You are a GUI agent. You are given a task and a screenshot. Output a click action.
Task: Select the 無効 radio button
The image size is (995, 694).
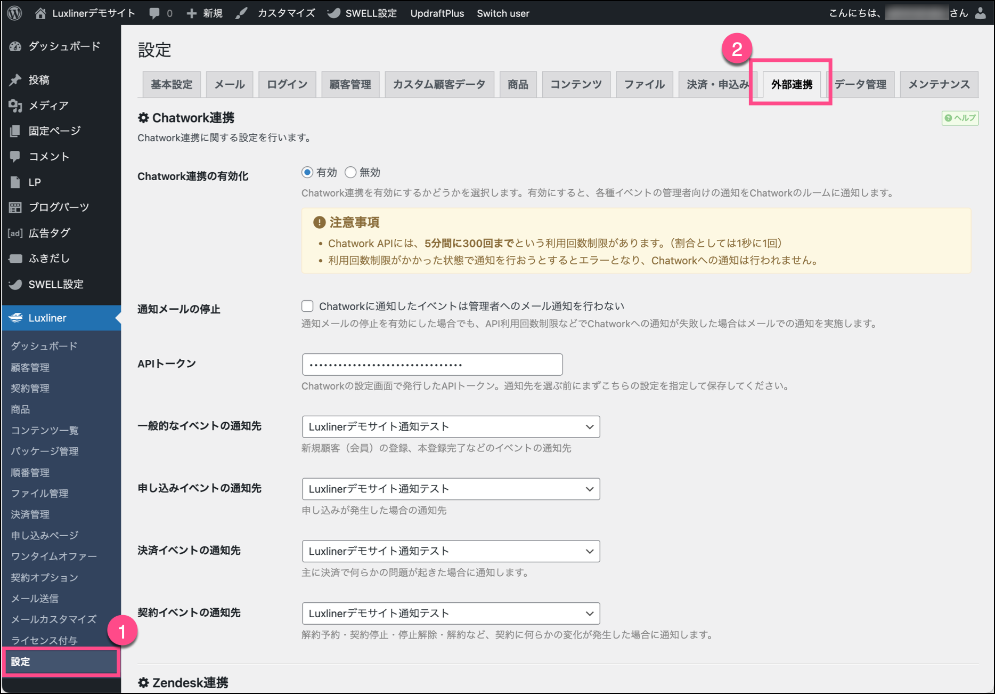coord(350,172)
